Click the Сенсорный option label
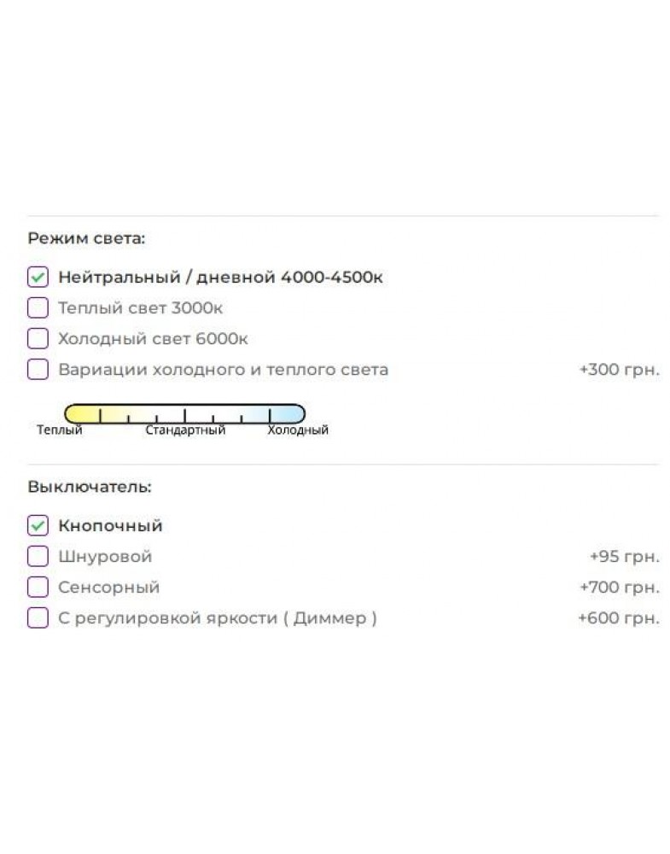The image size is (670, 854). [109, 588]
